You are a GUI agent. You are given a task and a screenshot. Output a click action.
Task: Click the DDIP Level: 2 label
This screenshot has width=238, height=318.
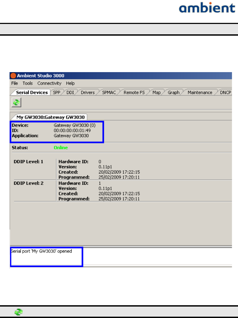28,183
